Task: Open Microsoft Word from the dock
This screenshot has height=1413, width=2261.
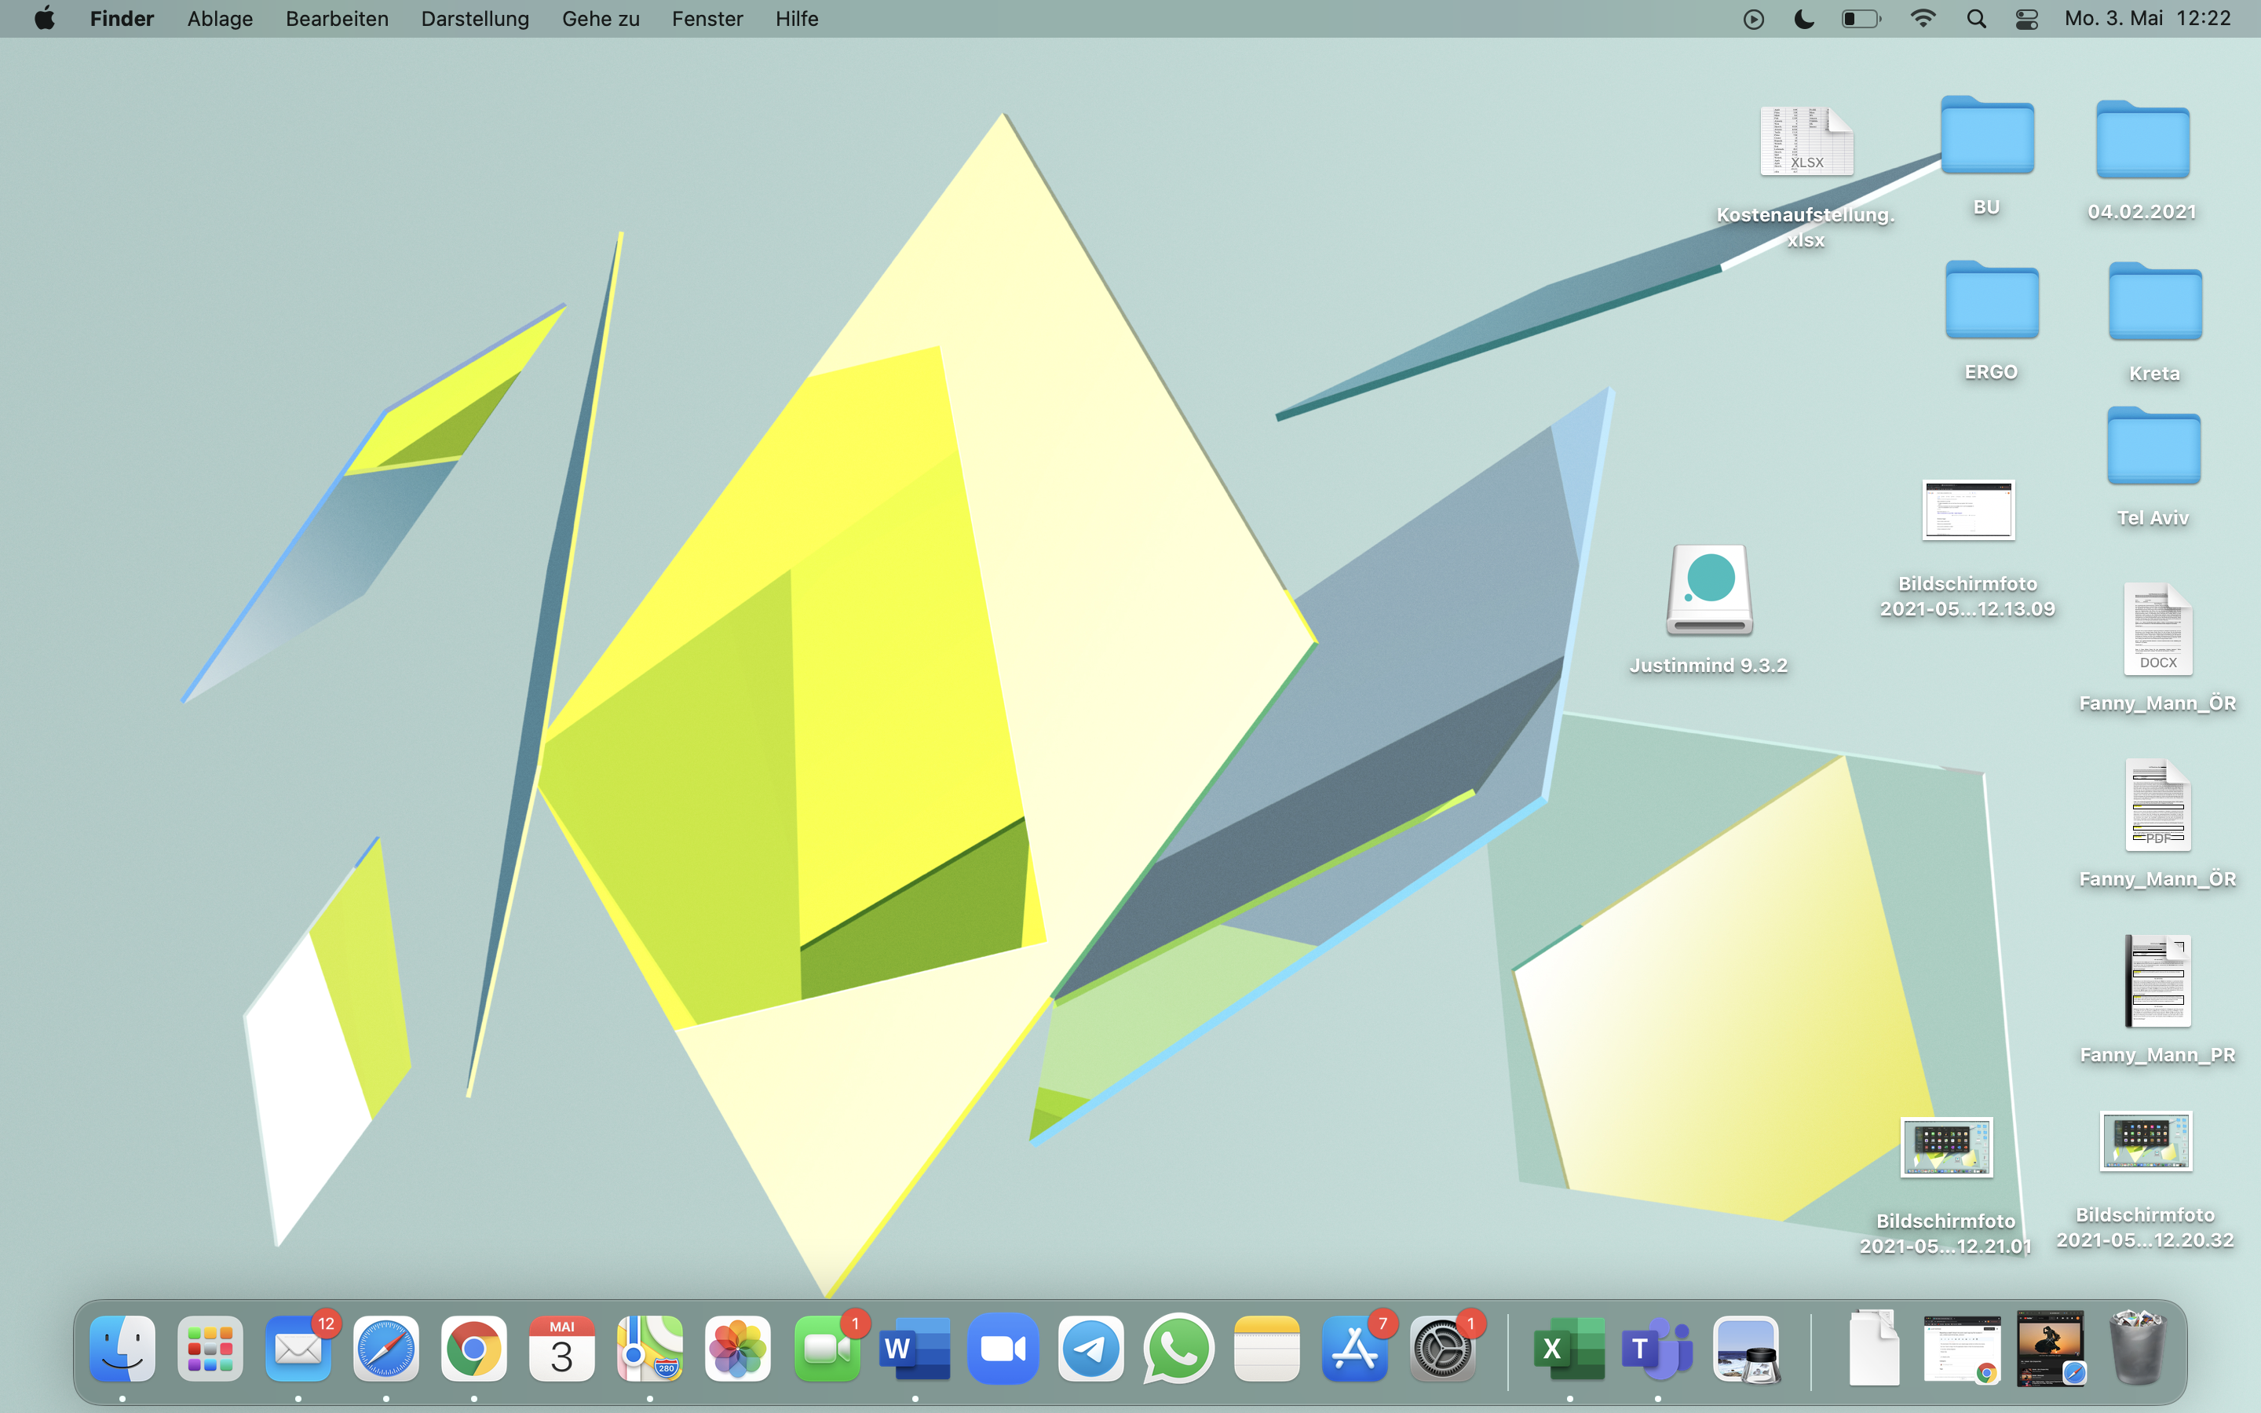Action: 914,1349
